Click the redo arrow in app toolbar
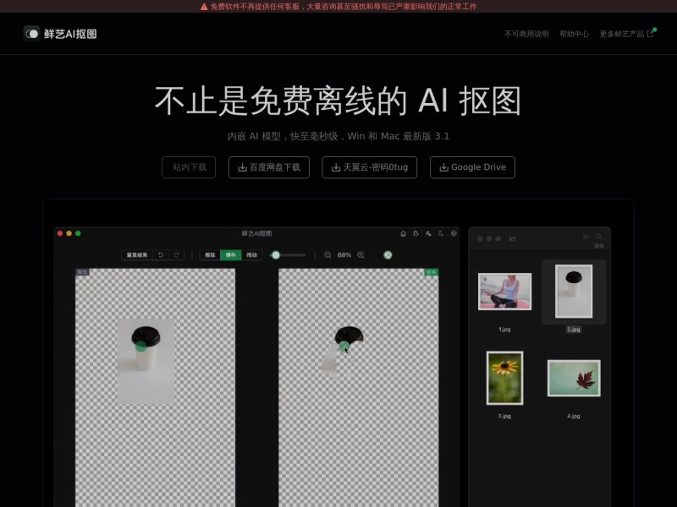This screenshot has height=507, width=677. pos(176,254)
